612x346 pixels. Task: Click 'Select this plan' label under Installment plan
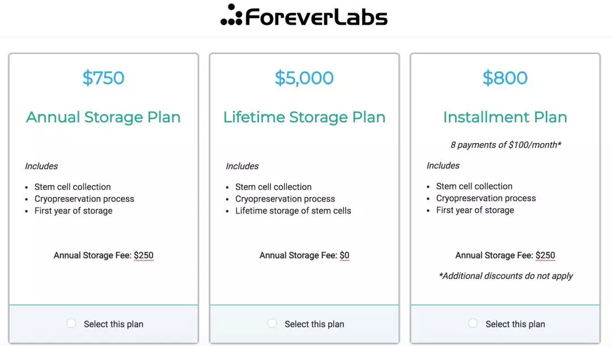click(x=515, y=324)
